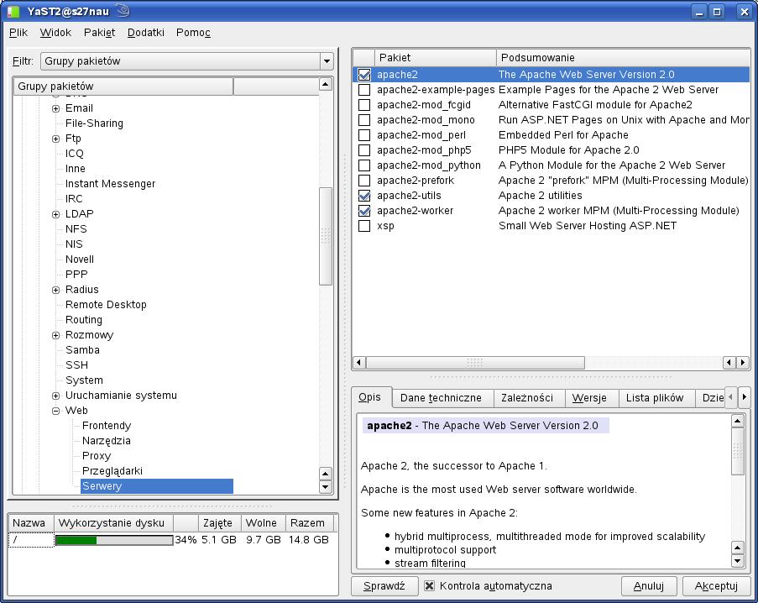This screenshot has width=758, height=603.
Task: Switch to Zależności tab
Action: (527, 398)
